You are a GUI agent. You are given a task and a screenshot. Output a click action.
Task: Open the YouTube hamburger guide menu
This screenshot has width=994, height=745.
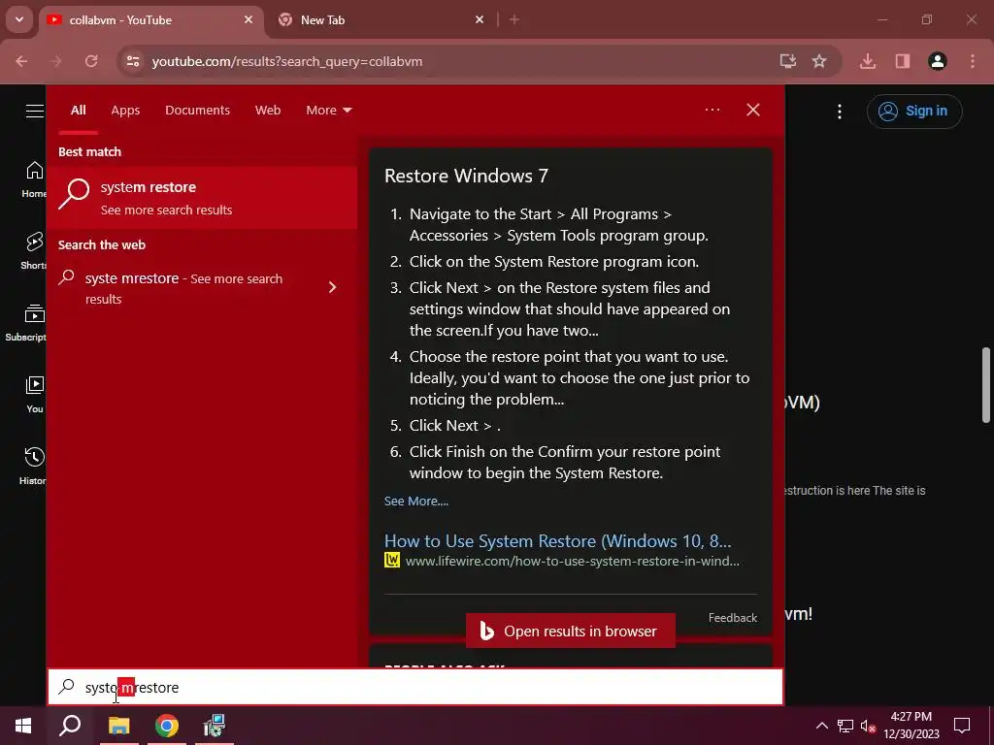[35, 112]
